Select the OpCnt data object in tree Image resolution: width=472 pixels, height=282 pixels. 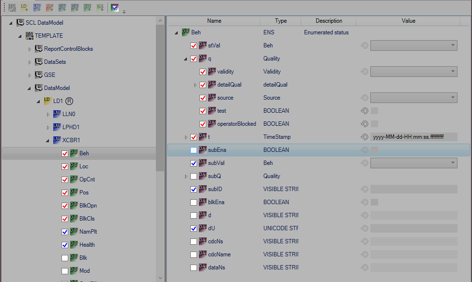click(87, 179)
